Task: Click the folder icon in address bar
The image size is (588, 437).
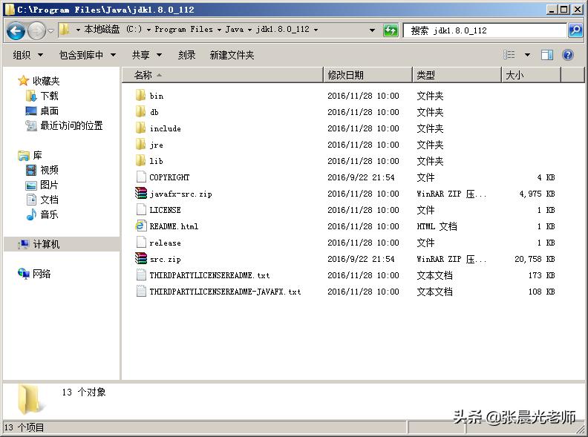Action: click(x=65, y=29)
